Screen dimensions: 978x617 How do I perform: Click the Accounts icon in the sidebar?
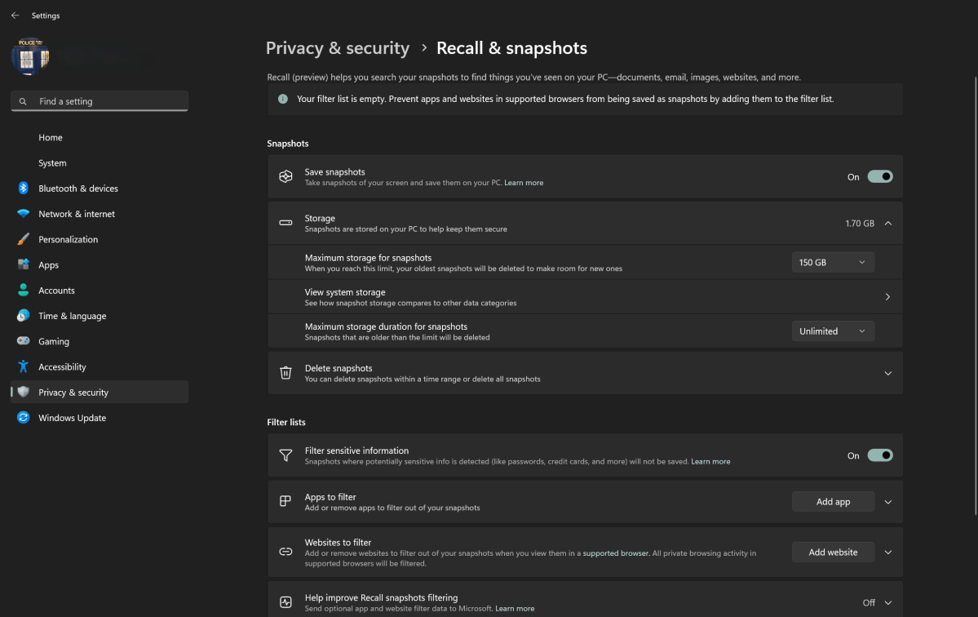(22, 290)
